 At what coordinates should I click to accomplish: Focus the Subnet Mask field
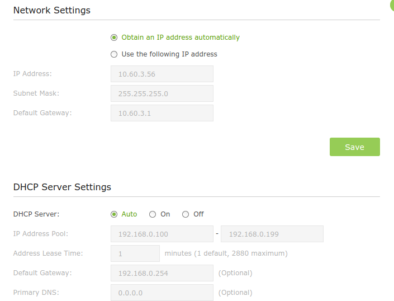coord(162,93)
